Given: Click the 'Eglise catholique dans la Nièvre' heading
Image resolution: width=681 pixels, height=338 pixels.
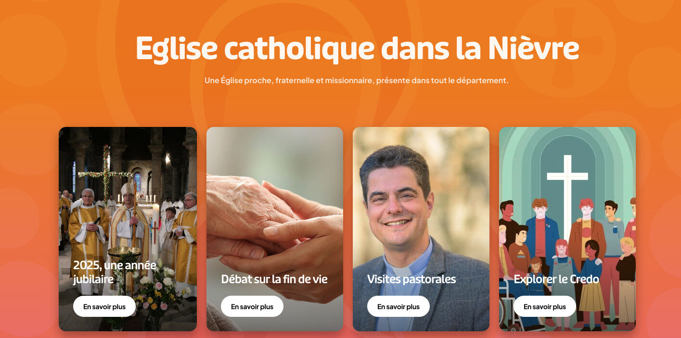Looking at the screenshot, I should 357,48.
